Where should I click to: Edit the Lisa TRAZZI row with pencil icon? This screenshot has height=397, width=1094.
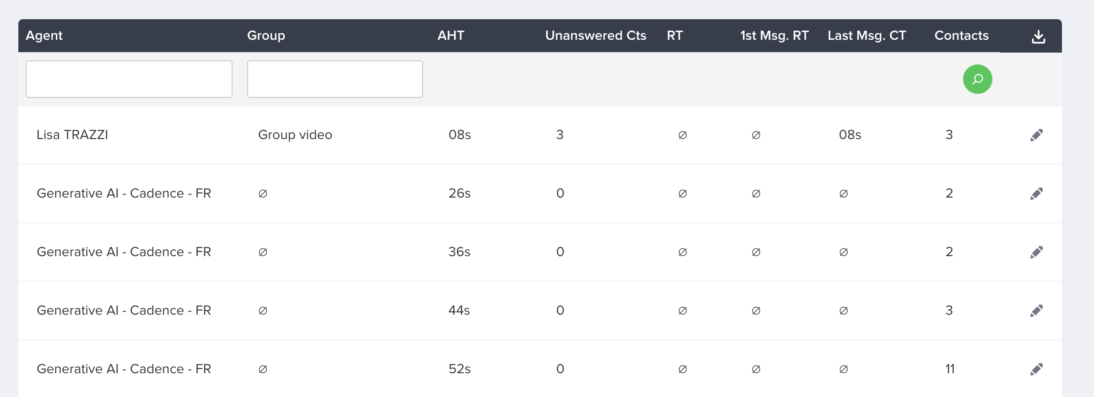click(x=1036, y=135)
